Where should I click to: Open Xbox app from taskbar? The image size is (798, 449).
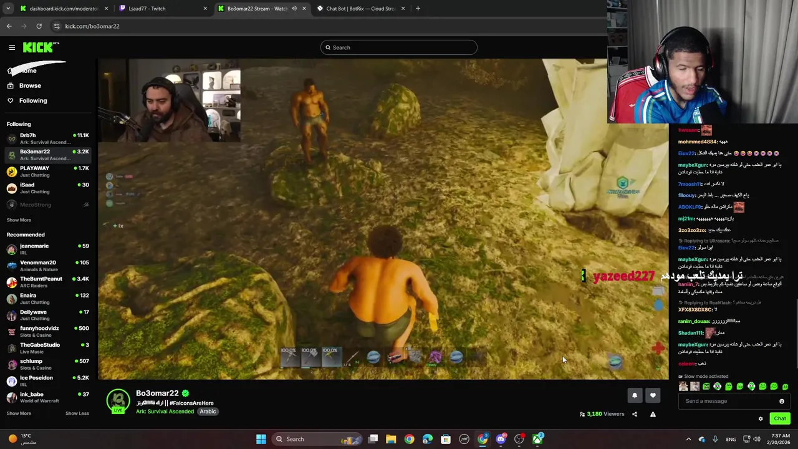[537, 439]
